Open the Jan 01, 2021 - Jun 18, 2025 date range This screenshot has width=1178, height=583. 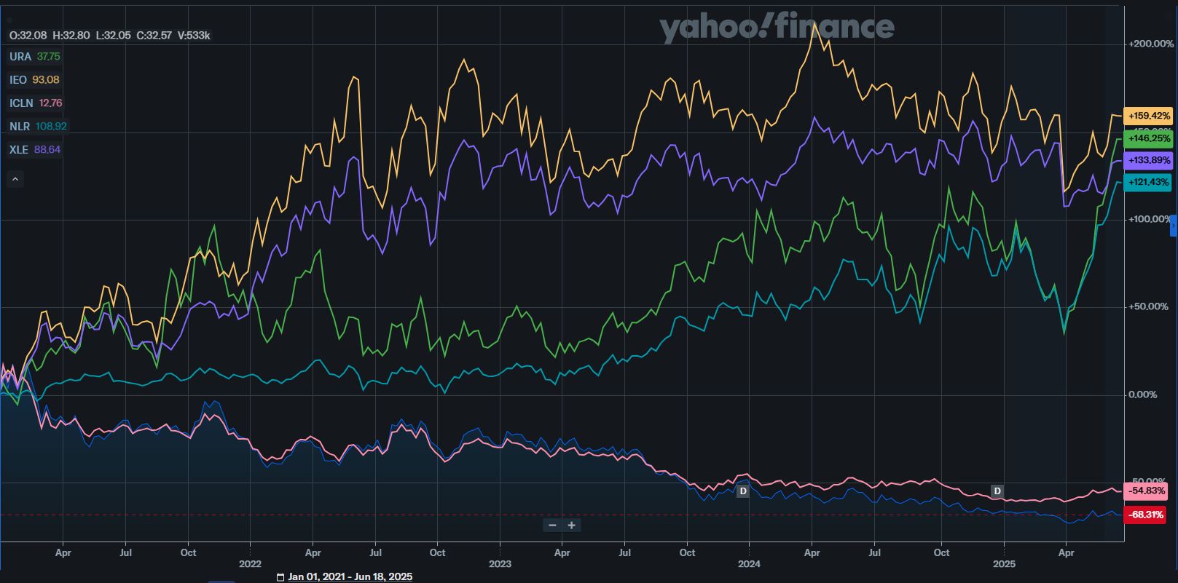350,577
